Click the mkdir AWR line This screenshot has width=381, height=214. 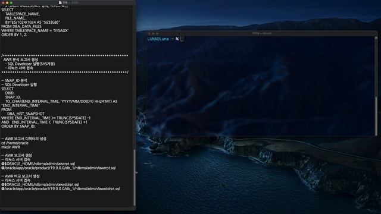pyautogui.click(x=11, y=147)
